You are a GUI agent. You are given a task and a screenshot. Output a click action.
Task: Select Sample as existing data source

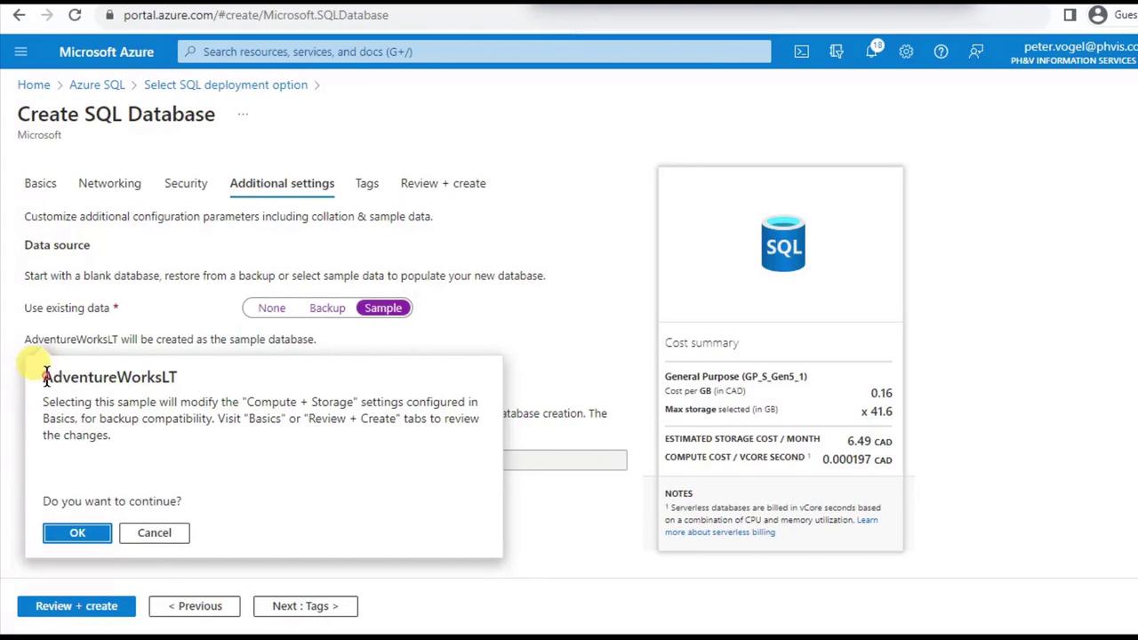point(383,308)
